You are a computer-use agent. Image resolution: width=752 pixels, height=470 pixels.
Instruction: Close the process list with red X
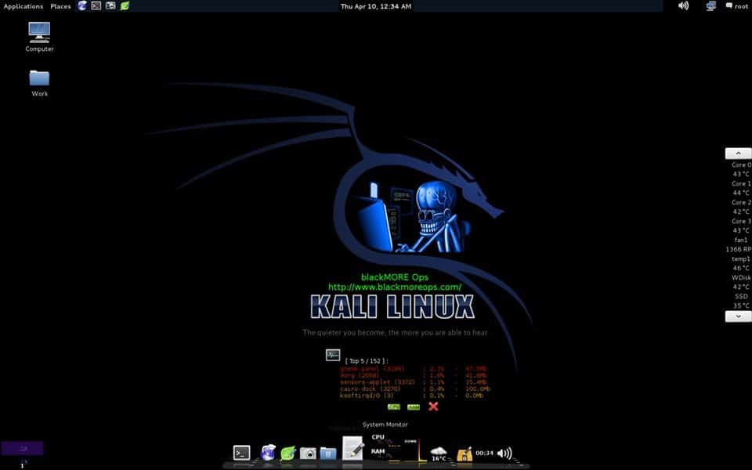click(433, 407)
